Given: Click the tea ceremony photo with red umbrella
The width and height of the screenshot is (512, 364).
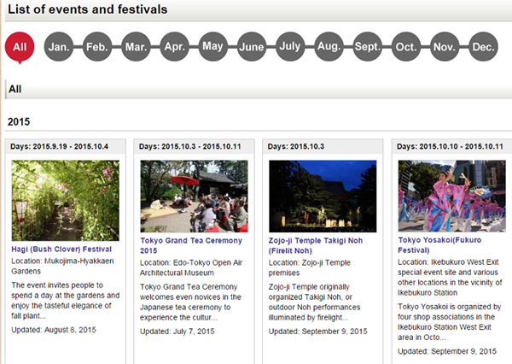Looking at the screenshot, I should [x=194, y=196].
